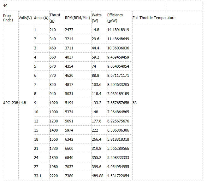Click watts value 88.8

click(x=95, y=75)
